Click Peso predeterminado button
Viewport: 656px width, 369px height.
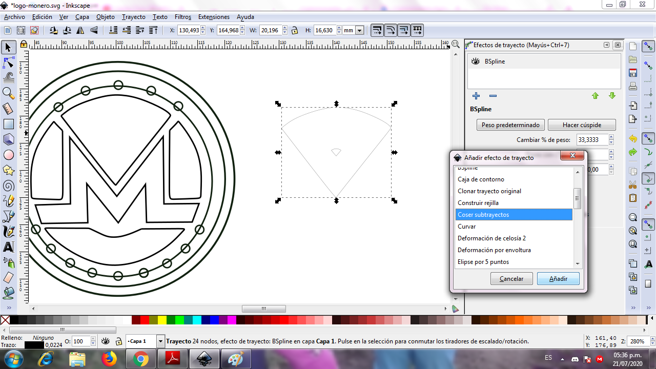click(x=510, y=125)
